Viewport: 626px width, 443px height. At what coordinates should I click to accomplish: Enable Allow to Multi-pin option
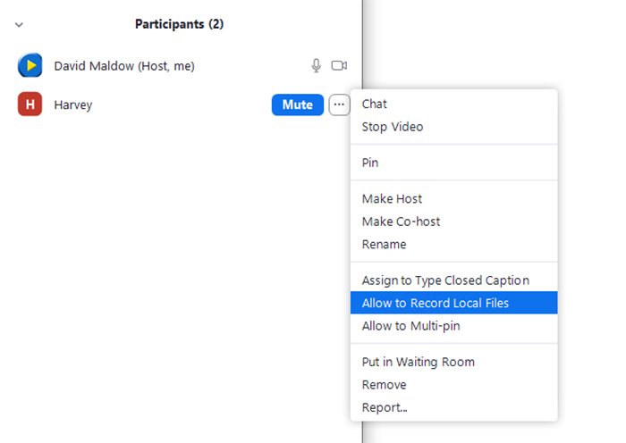pos(410,326)
